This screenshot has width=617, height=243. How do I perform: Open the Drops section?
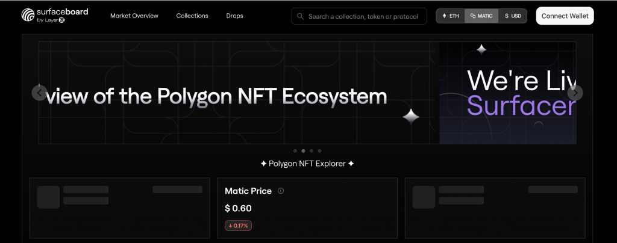[x=235, y=16]
